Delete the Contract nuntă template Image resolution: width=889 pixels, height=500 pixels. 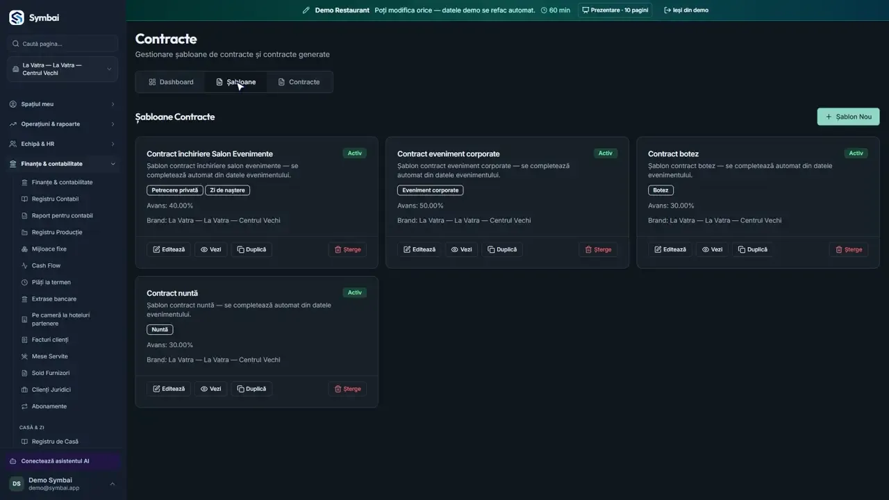[347, 389]
